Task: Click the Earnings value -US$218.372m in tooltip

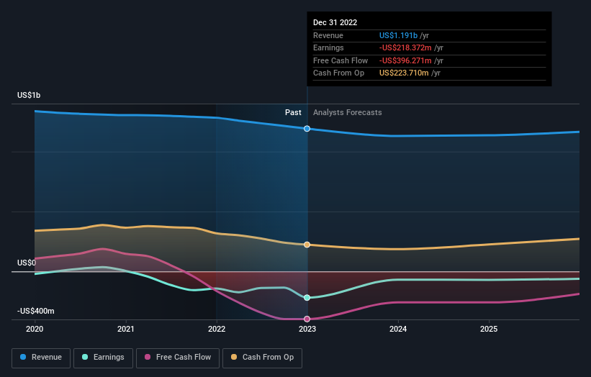Action: 405,47
